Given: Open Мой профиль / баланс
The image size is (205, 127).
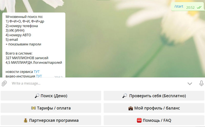Looking at the screenshot, I should tap(154, 108).
